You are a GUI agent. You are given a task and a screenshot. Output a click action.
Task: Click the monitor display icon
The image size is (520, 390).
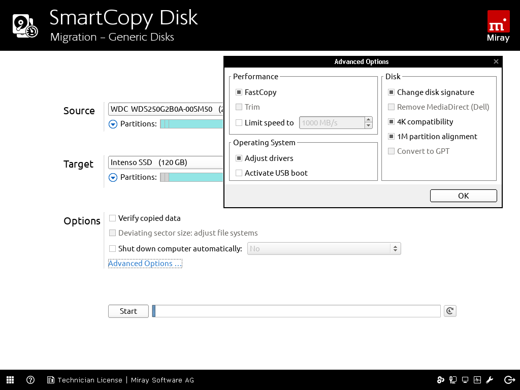point(465,380)
